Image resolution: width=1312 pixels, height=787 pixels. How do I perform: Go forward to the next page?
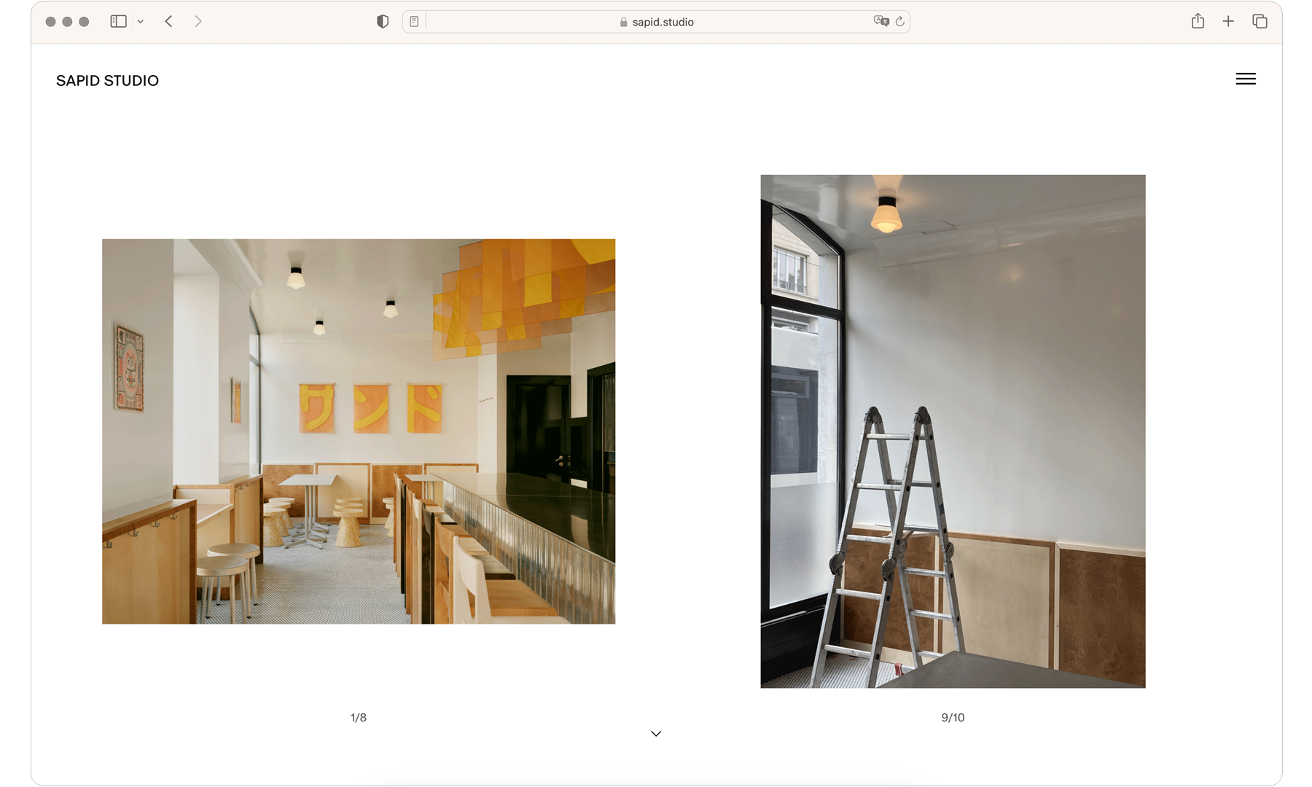click(x=198, y=22)
